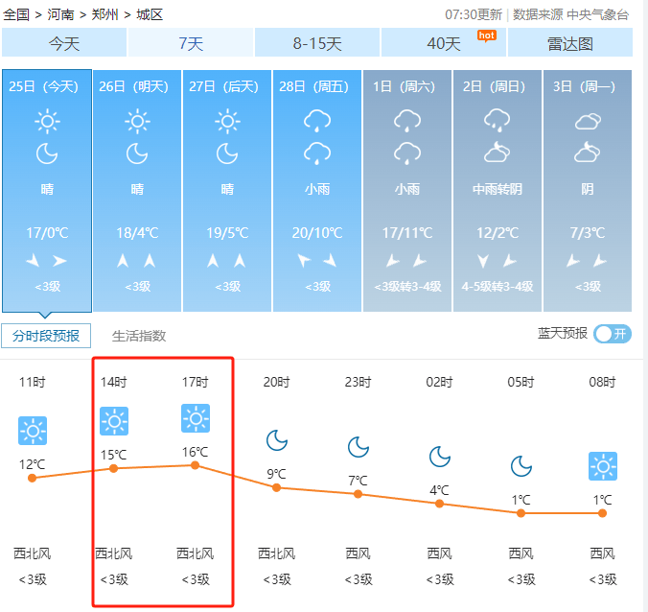Click the first wind arrow under 25日
This screenshot has width=648, height=612.
pyautogui.click(x=33, y=261)
